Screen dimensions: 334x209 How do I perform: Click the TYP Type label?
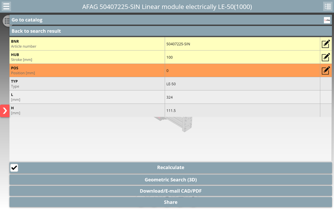(15, 84)
